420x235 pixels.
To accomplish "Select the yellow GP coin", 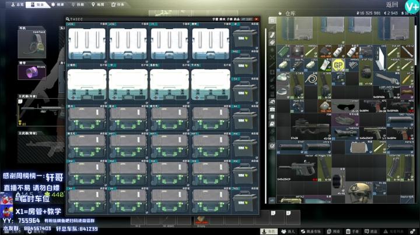I will (x=338, y=65).
